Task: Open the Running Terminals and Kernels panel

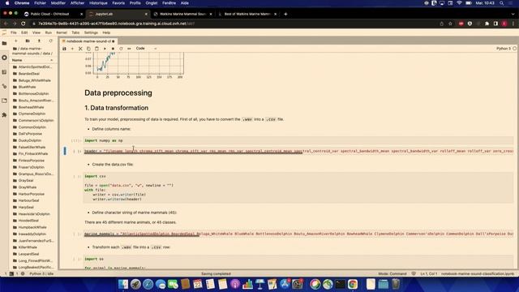Action: 4,58
